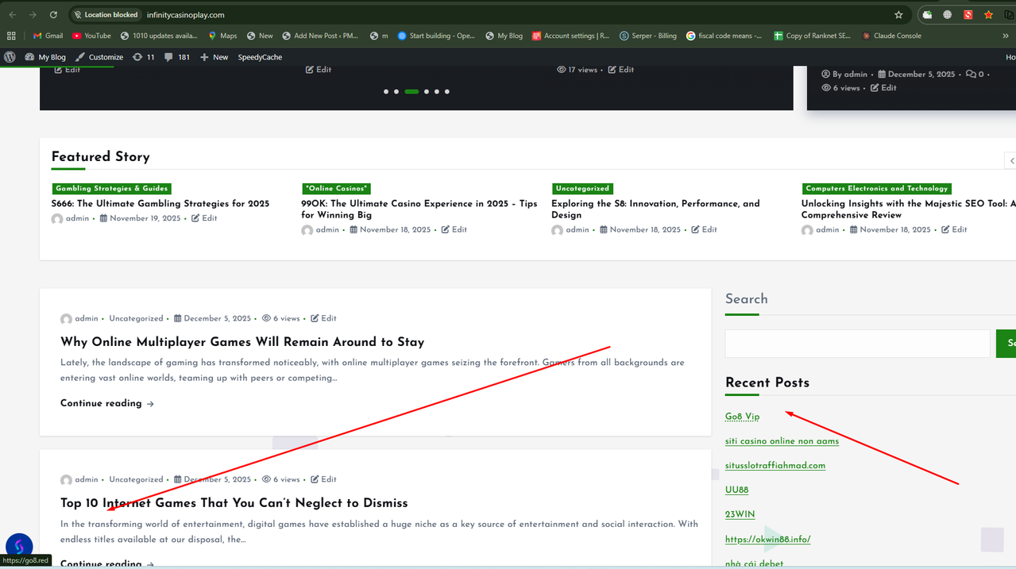Click the Computers Electronics and Technology tag

(x=876, y=188)
